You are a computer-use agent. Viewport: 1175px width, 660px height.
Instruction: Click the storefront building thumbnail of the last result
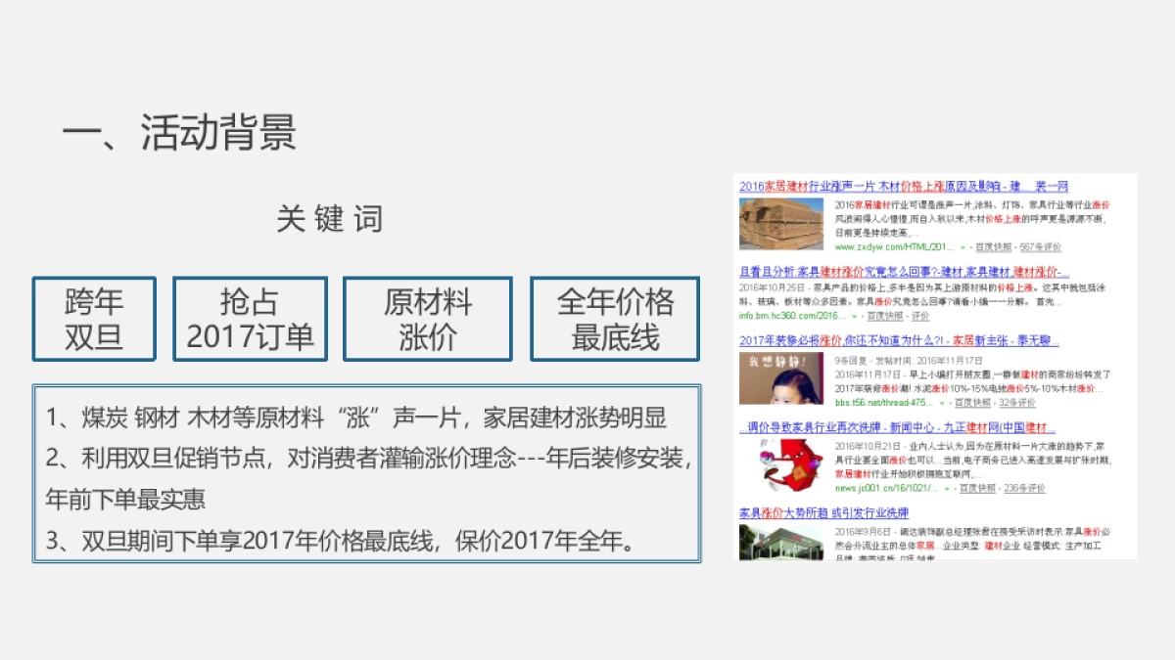point(783,544)
